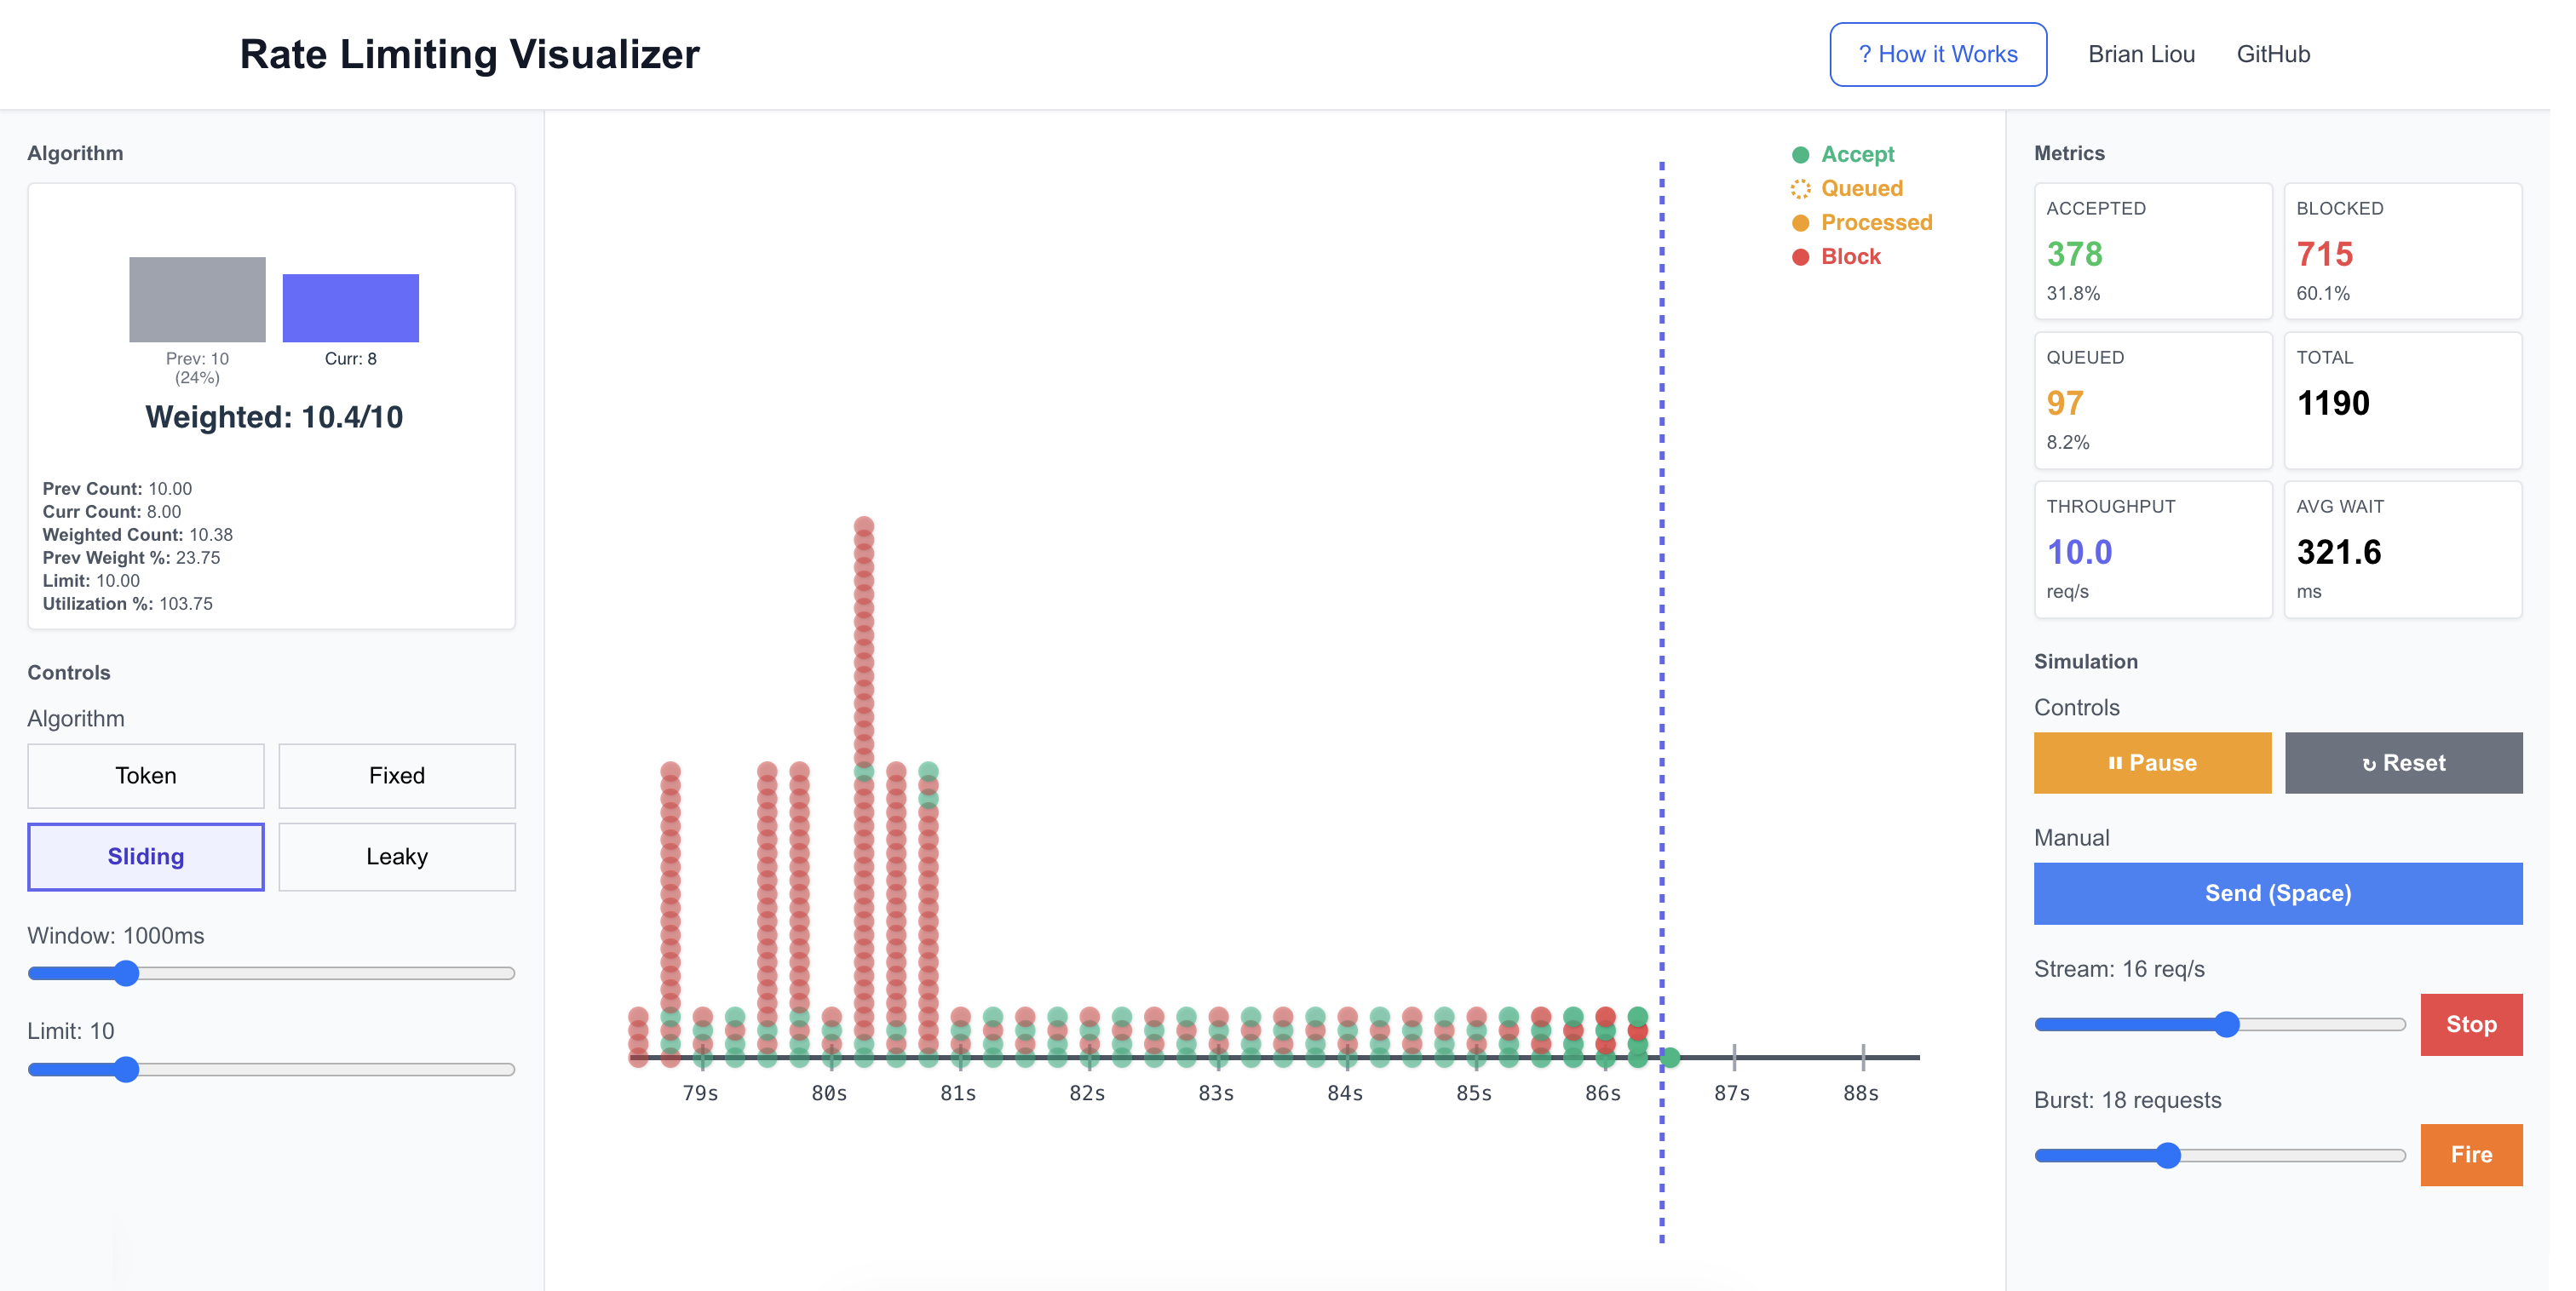
Task: Select the Token algorithm
Action: pyautogui.click(x=146, y=775)
